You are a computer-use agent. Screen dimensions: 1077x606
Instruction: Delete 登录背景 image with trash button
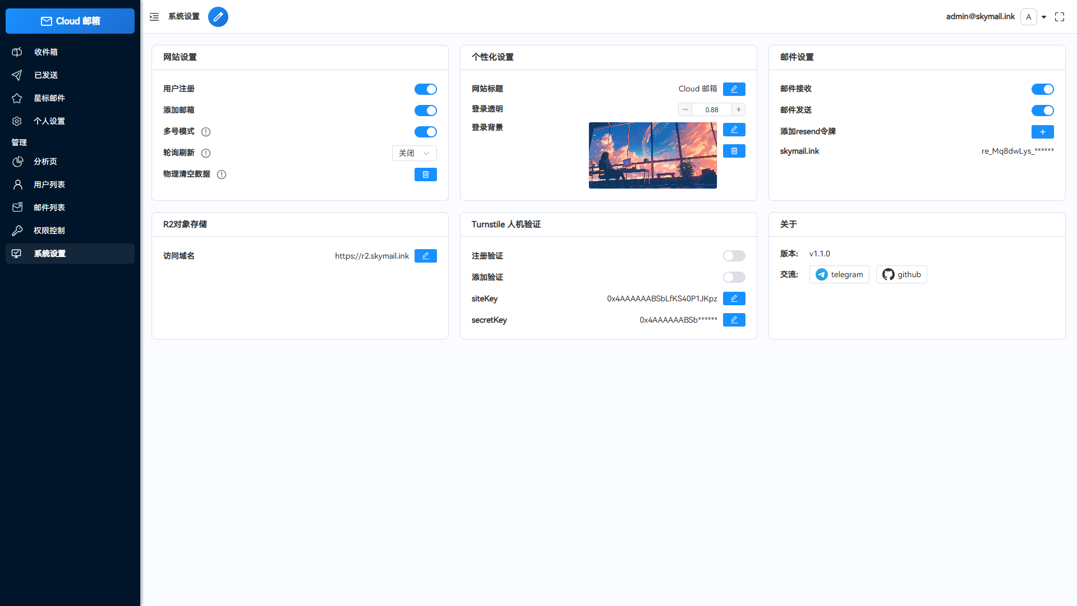click(734, 151)
